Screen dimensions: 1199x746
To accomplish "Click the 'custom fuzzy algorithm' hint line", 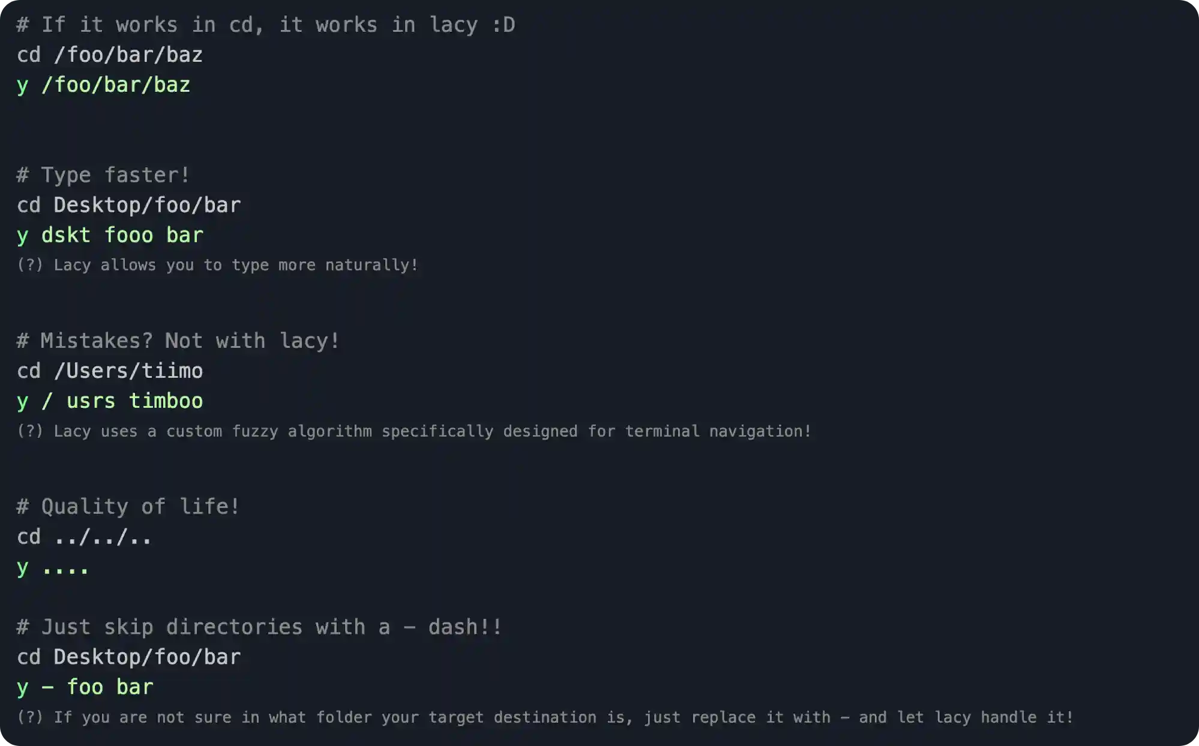I will 414,431.
